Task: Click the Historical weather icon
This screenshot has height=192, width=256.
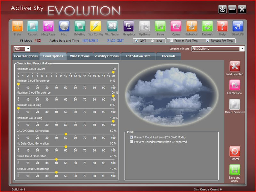Action: click(x=191, y=26)
